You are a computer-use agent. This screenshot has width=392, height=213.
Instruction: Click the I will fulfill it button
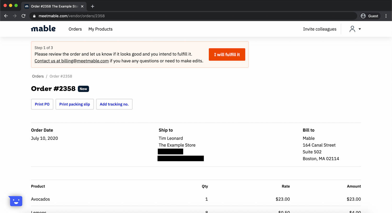coord(227,54)
